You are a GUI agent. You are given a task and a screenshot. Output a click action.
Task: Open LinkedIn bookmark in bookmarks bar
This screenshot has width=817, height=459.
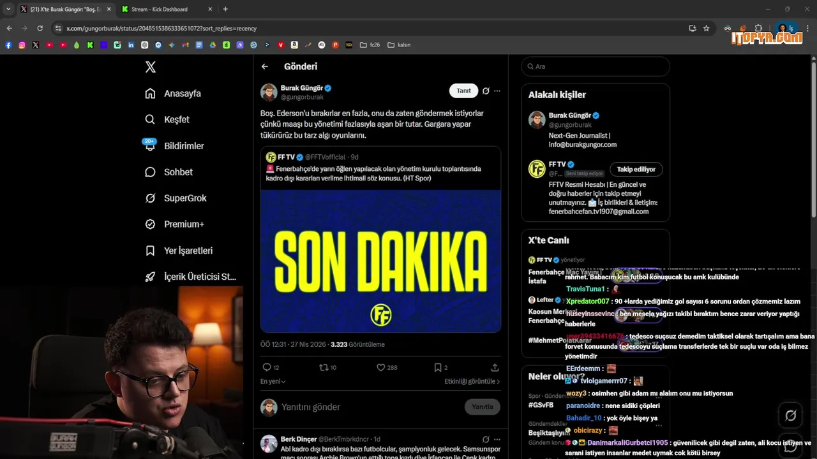pyautogui.click(x=131, y=45)
